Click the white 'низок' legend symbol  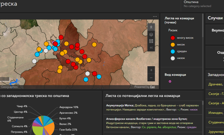click(x=173, y=58)
